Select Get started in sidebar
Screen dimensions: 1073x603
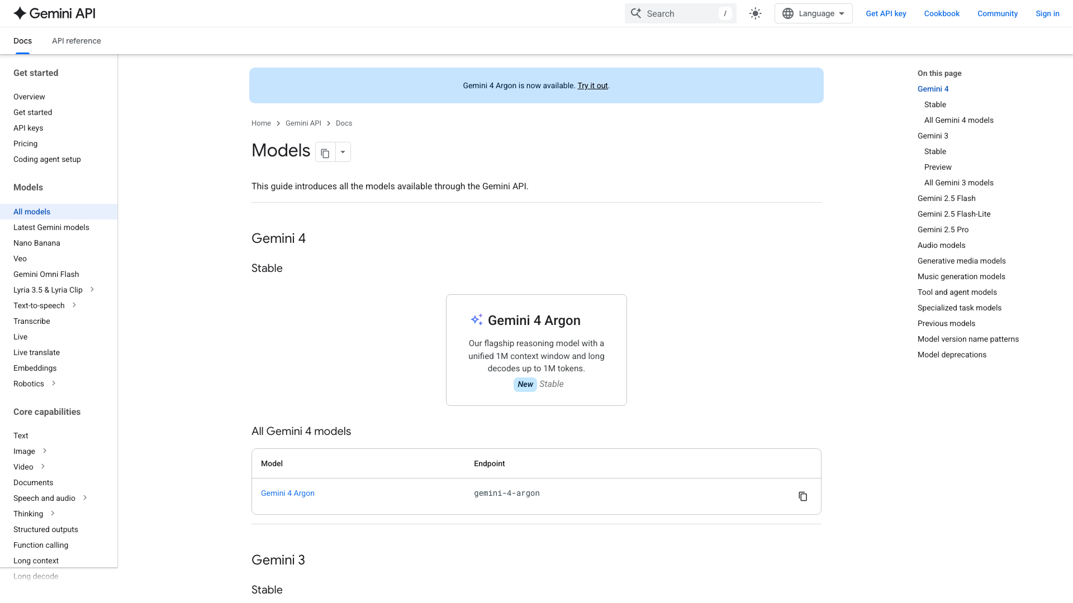click(x=33, y=112)
